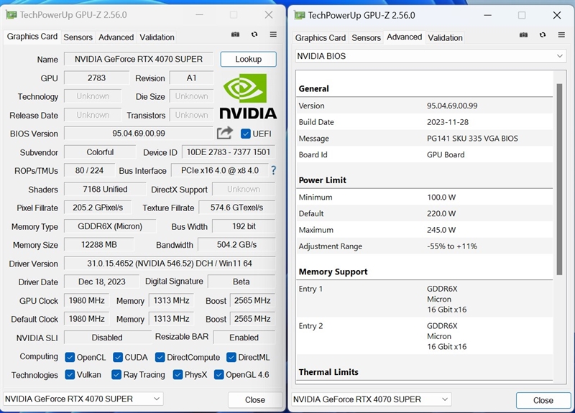Select Advanced tab in right window
The image size is (575, 413).
404,37
